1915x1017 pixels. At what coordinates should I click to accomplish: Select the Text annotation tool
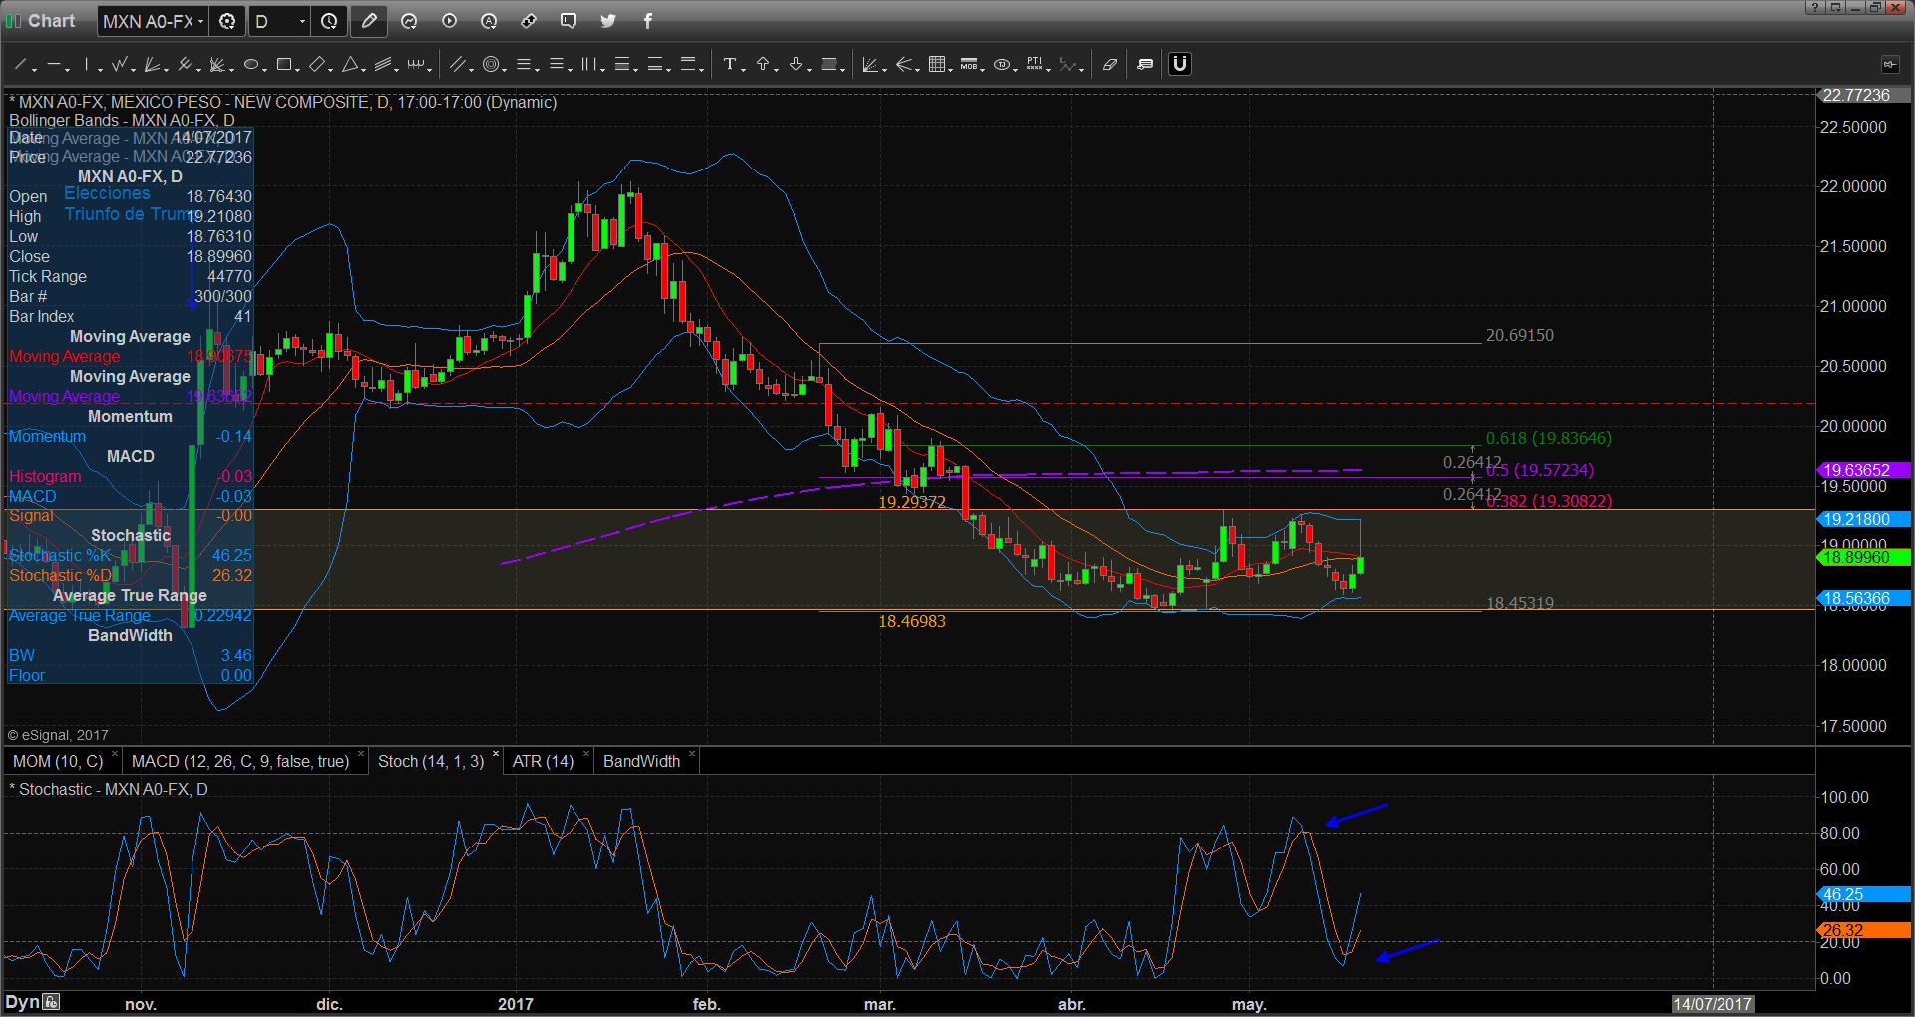tap(730, 65)
